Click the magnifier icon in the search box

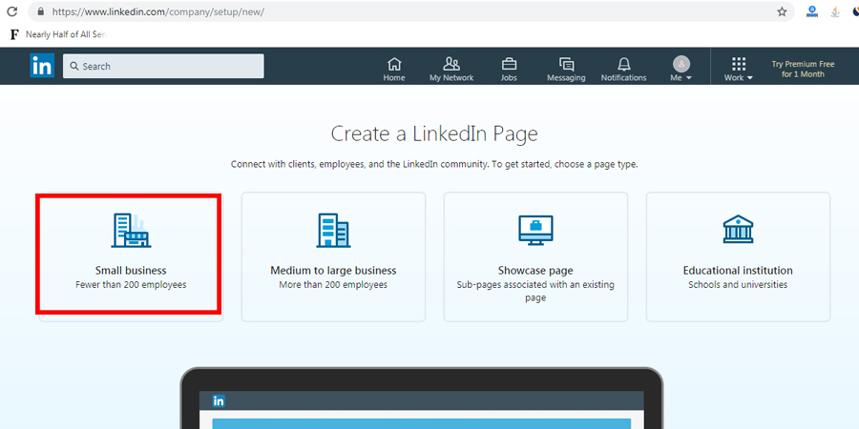point(74,66)
